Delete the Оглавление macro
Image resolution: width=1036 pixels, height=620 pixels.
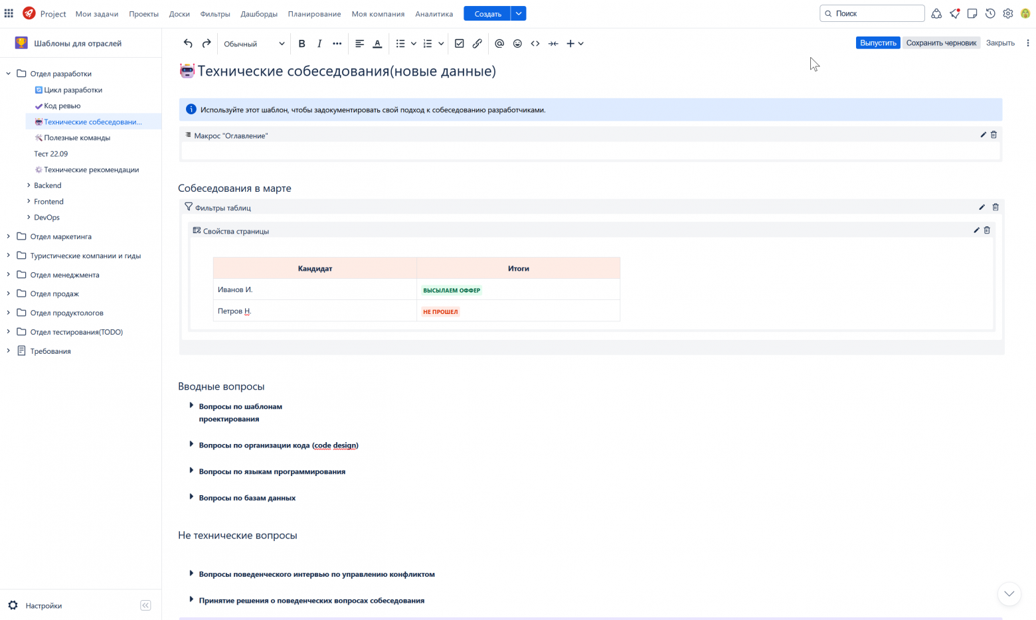tap(993, 135)
